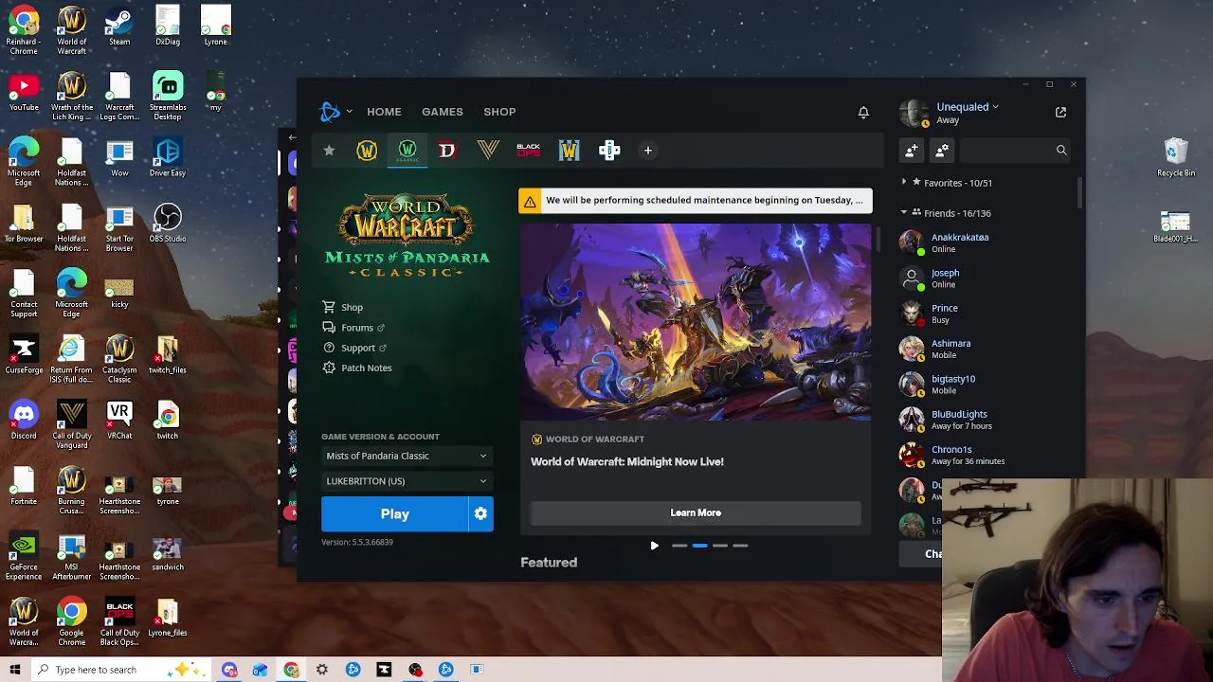Open the LUKEBRITTON (US) account dropdown

[407, 481]
